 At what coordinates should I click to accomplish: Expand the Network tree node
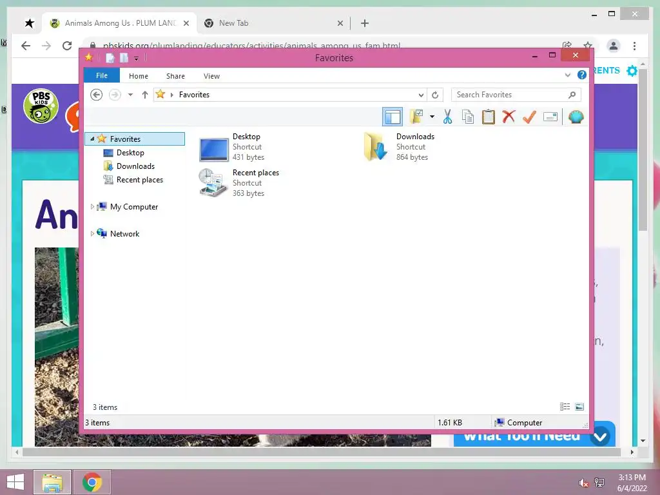coord(92,233)
